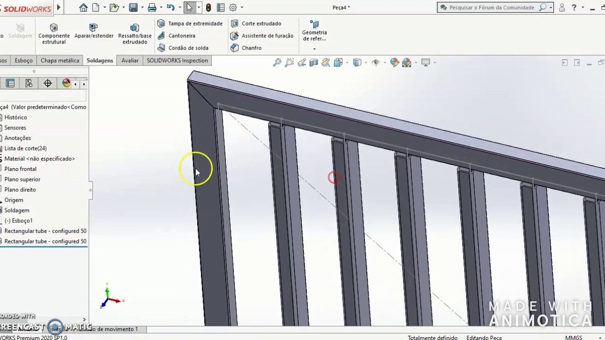Undo the last action
605x340 pixels.
pos(171,8)
